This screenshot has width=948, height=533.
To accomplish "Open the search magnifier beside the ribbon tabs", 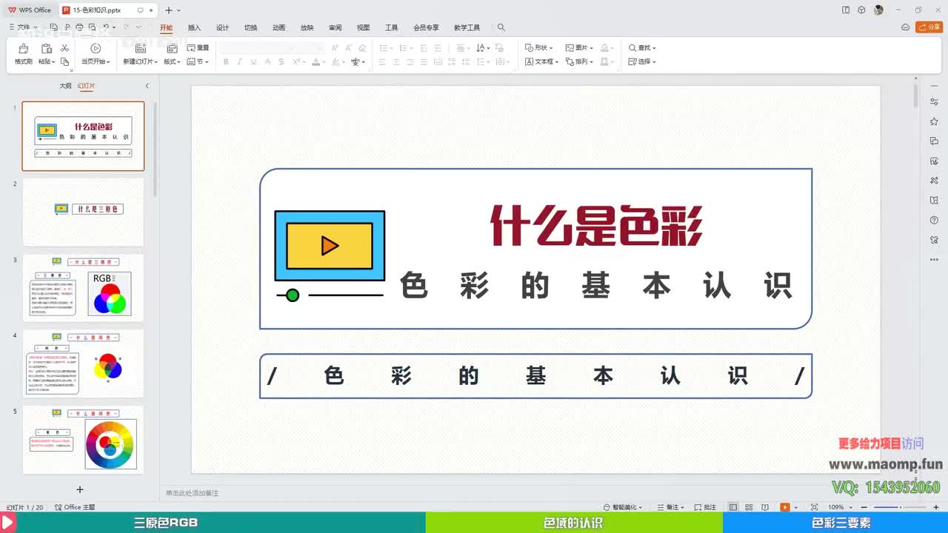I will pyautogui.click(x=501, y=27).
